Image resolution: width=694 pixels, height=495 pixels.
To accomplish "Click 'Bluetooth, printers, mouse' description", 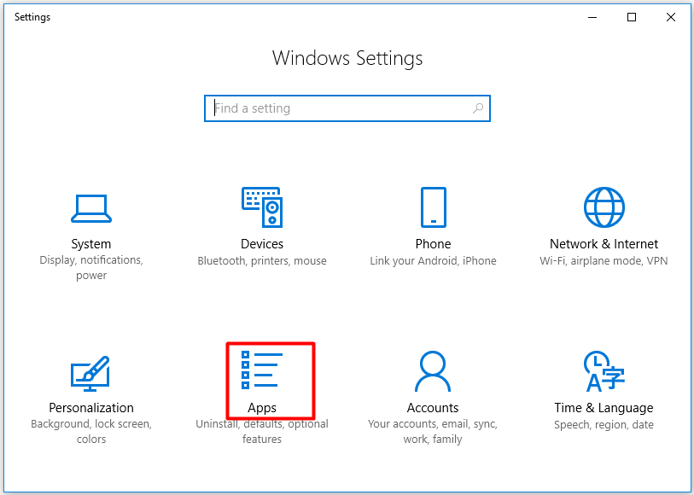I will click(x=262, y=261).
